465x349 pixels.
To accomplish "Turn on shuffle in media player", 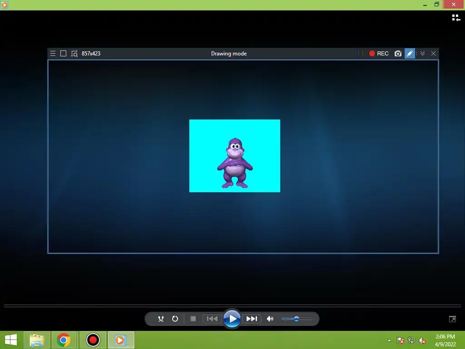I will point(161,319).
